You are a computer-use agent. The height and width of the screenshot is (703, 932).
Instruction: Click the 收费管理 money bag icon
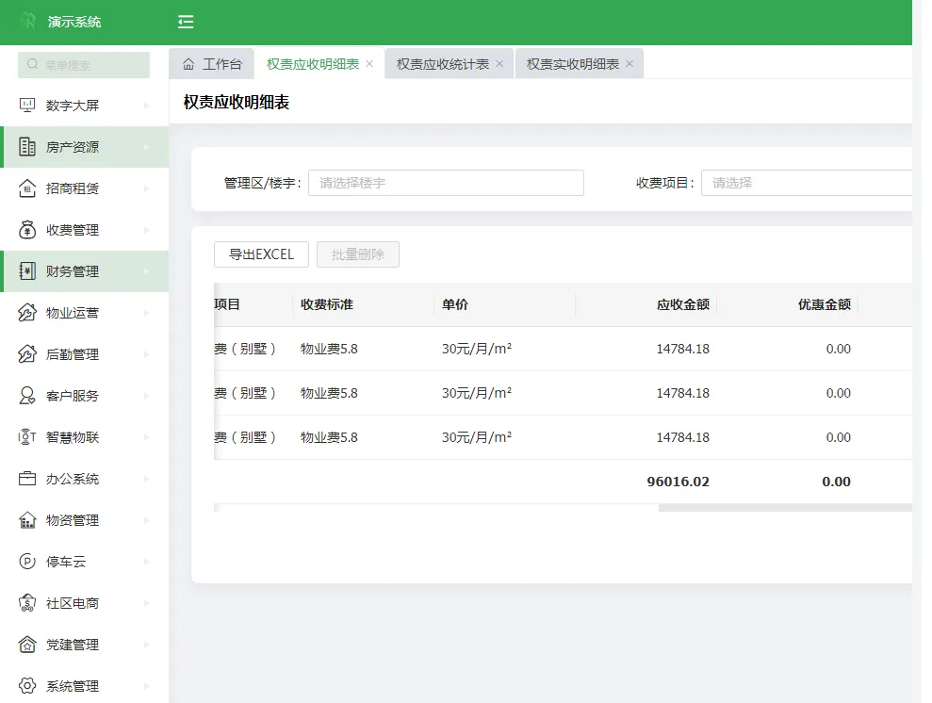pos(27,230)
